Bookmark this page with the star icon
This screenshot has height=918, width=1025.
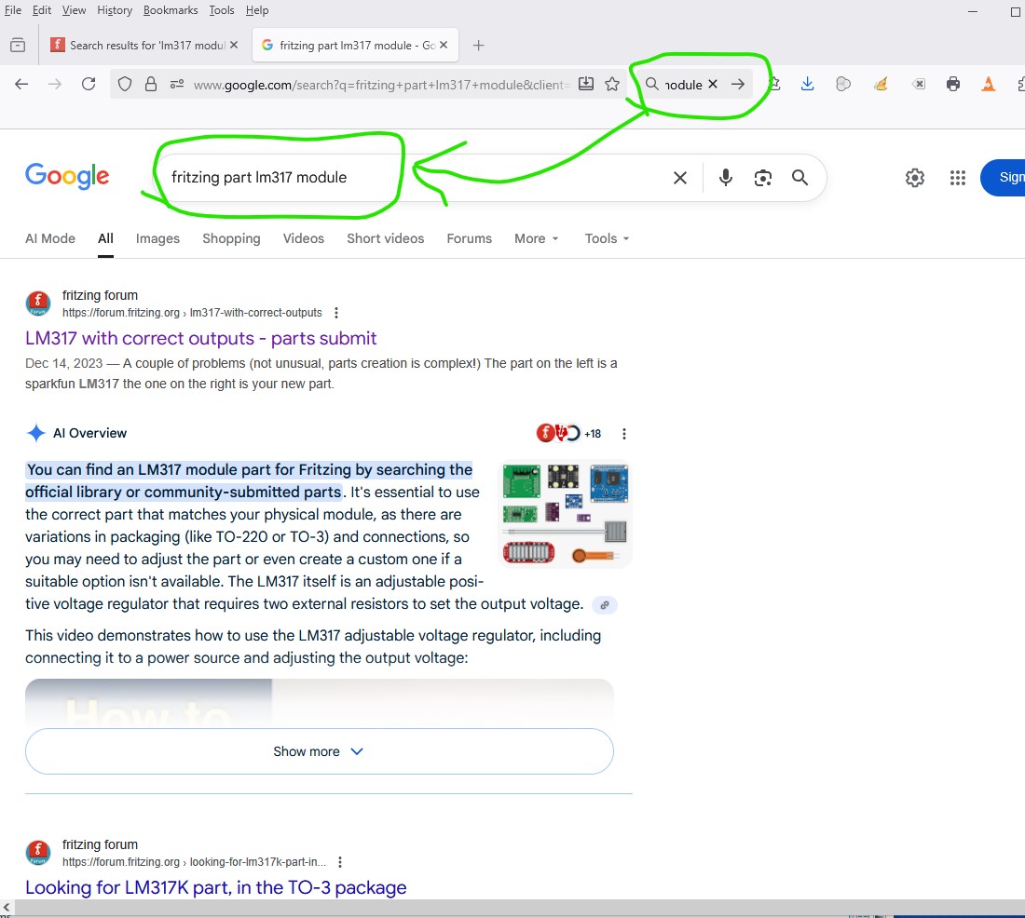click(612, 85)
